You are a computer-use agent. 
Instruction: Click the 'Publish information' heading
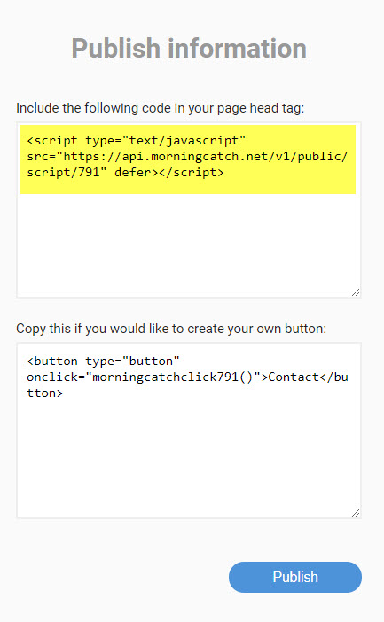pyautogui.click(x=189, y=48)
